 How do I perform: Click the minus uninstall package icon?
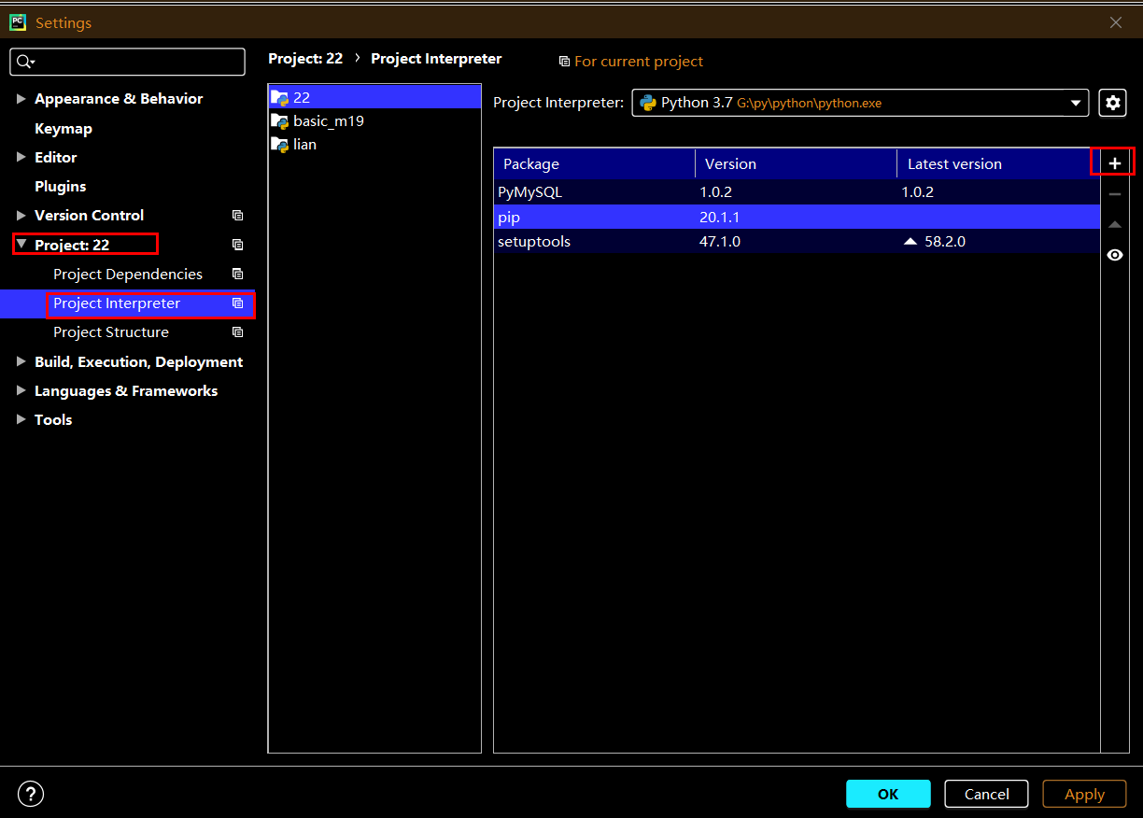pyautogui.click(x=1114, y=194)
